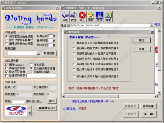The height and width of the screenshot is (123, 164).
Task: Click horizontal scrollbar right arrow
Action: click(156, 96)
